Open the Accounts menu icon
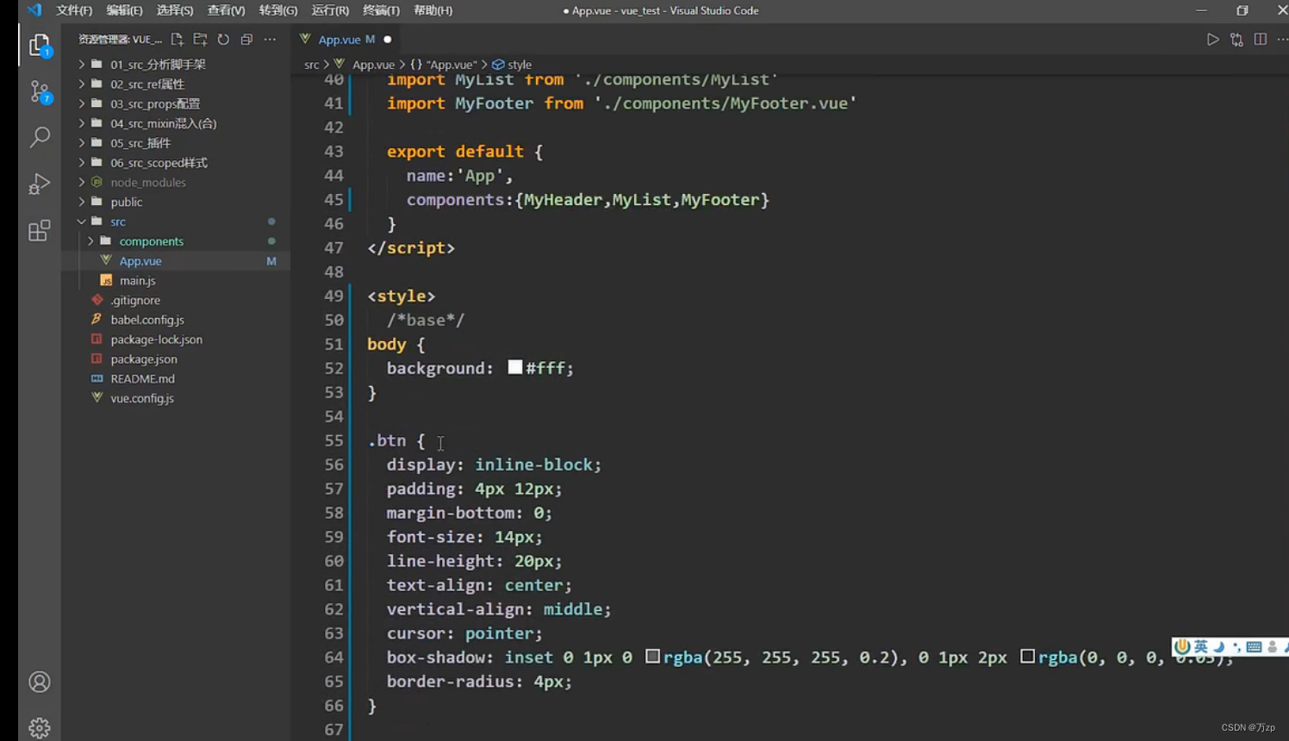 coord(40,682)
